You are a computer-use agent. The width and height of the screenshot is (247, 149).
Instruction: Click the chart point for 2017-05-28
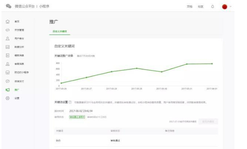[x=111, y=72]
